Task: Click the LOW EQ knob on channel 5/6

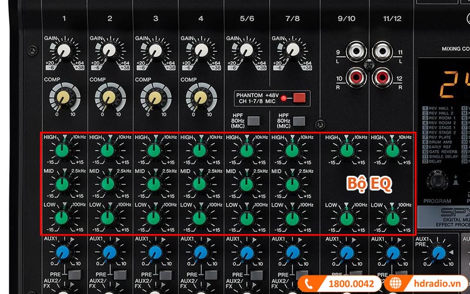Action: pos(246,218)
